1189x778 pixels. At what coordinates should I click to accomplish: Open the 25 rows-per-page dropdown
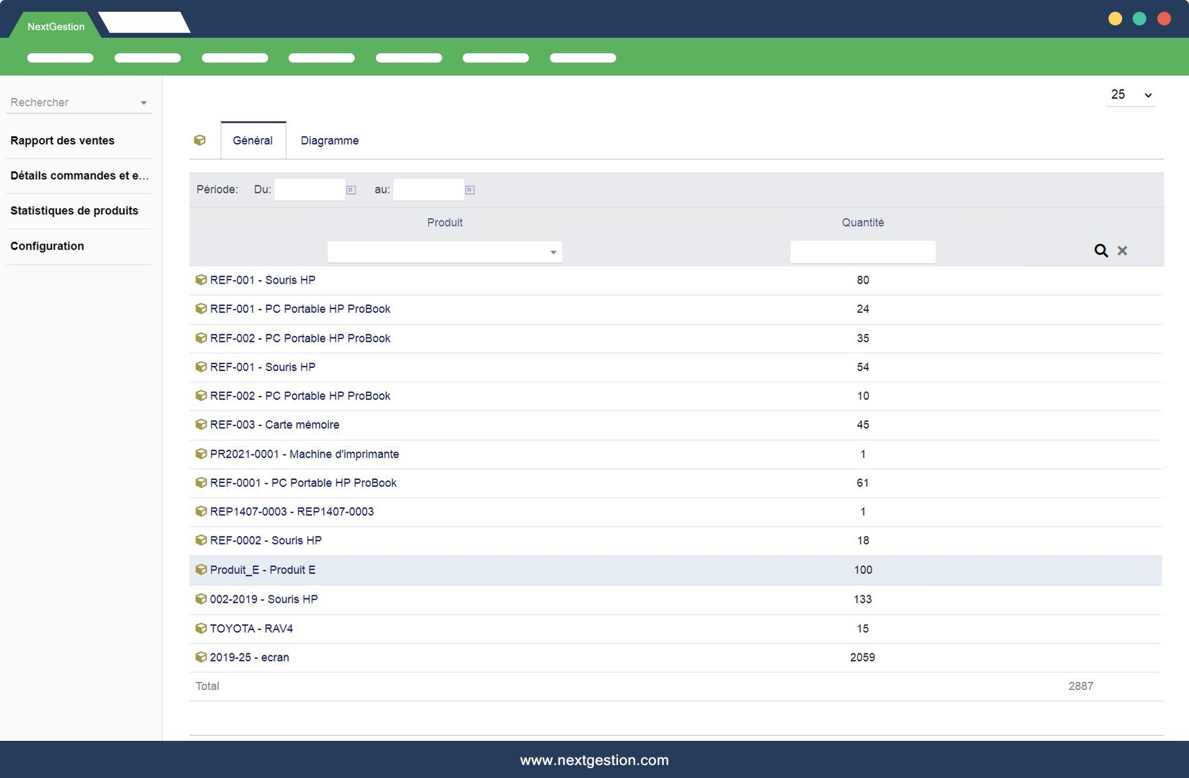pos(1131,95)
